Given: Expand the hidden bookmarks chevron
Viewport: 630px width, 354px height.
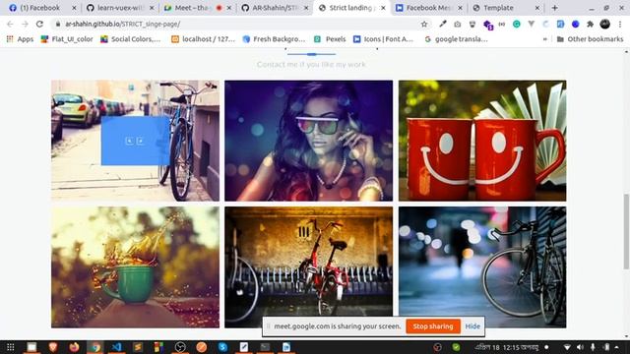Looking at the screenshot, I should pyautogui.click(x=544, y=39).
